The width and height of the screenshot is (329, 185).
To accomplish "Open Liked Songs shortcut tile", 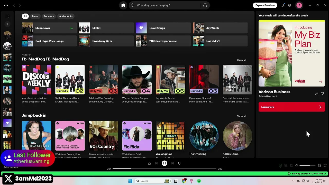I will 163,28.
